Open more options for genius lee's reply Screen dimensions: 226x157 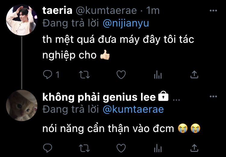pos(213,96)
